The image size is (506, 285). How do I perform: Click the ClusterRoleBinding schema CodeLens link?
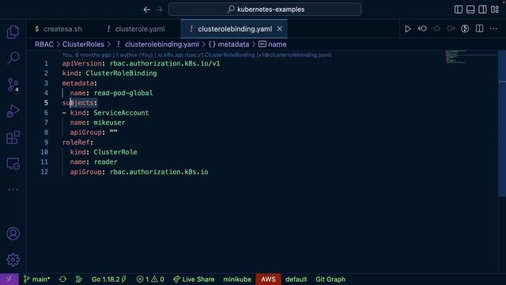coord(244,55)
